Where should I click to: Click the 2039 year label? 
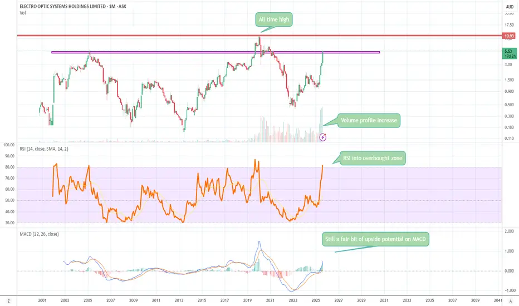pos(475,300)
